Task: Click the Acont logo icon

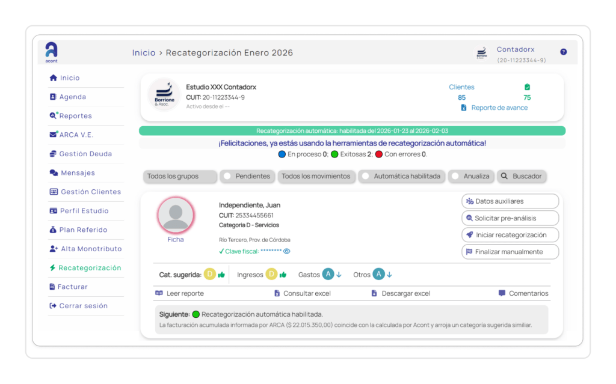Action: (52, 50)
